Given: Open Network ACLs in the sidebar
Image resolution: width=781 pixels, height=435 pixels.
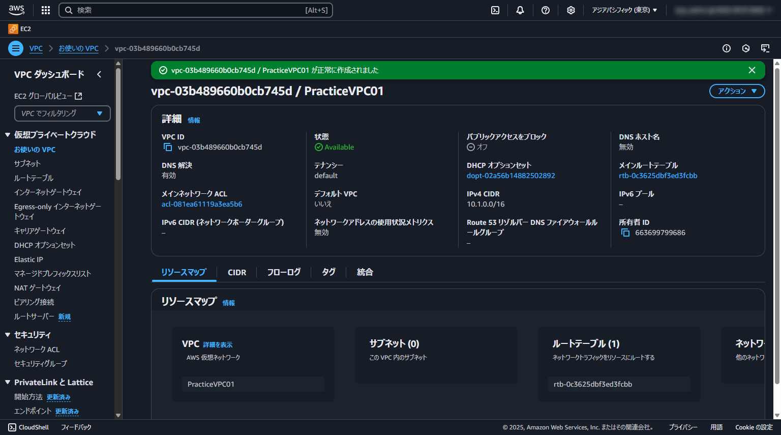Looking at the screenshot, I should 37,350.
